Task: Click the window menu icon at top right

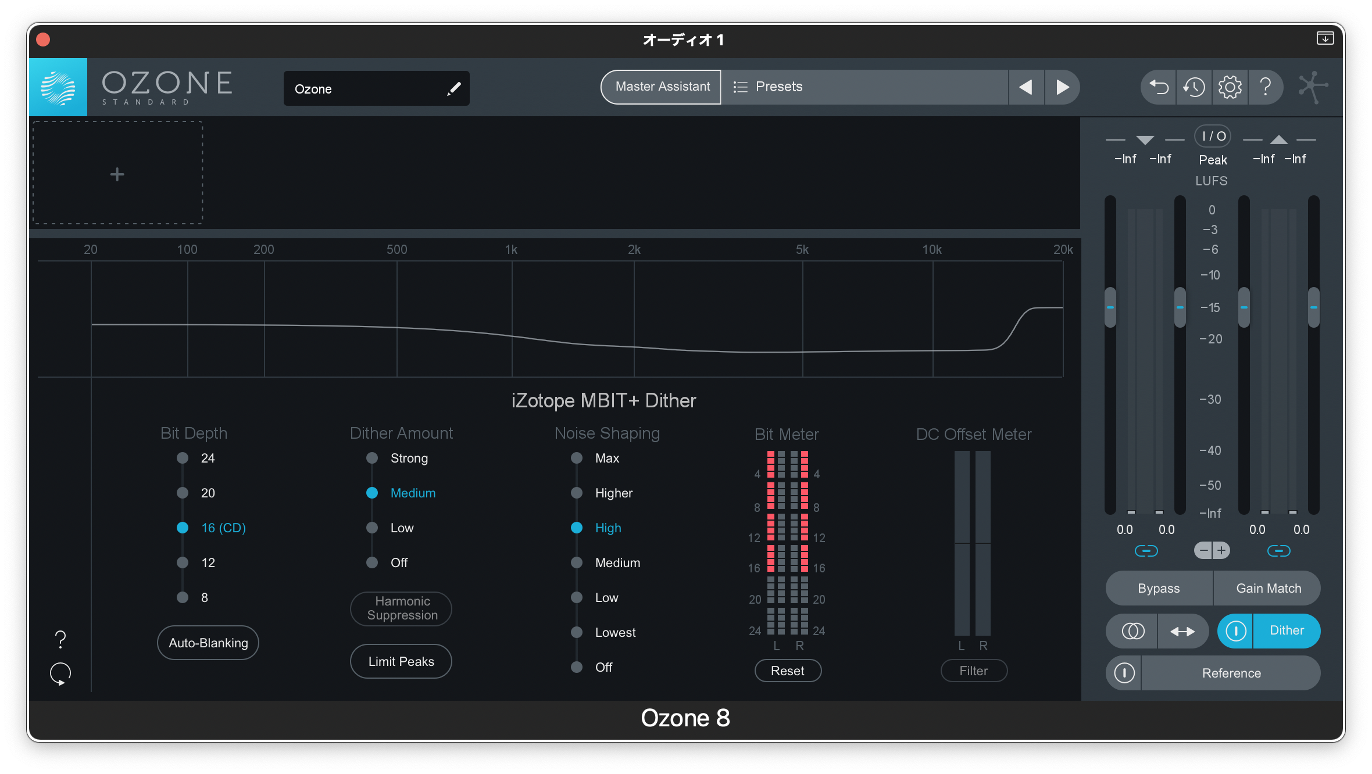Action: tap(1325, 38)
